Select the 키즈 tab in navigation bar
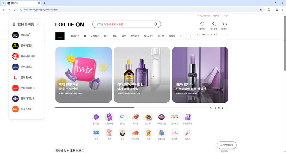Image resolution: width=286 pixels, height=153 pixels. 124,36
